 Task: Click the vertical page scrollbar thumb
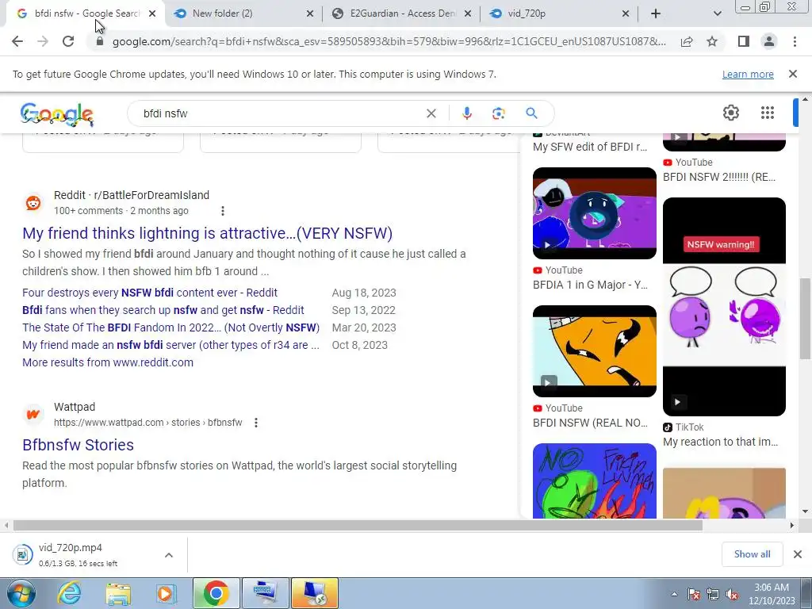click(x=805, y=318)
